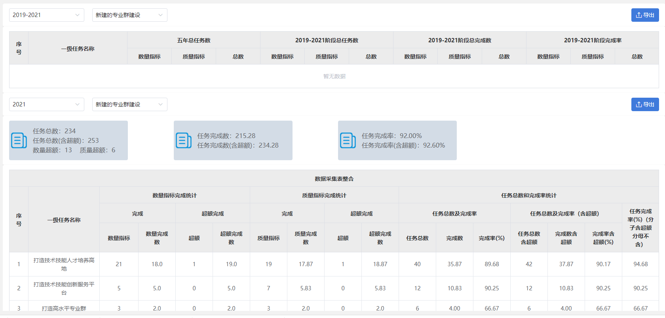Expand the lower 新建的专业群建设 dropdown
665x318 pixels.
coord(129,104)
